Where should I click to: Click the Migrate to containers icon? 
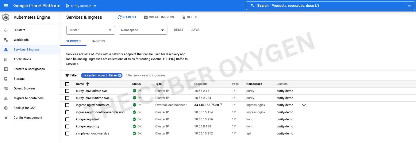[x=6, y=98]
